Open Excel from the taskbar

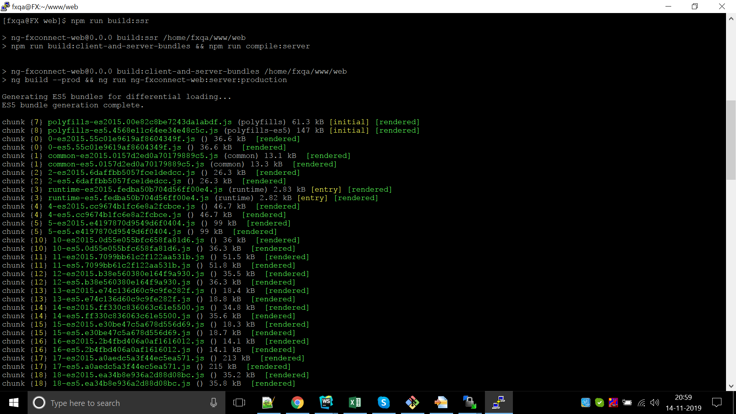pyautogui.click(x=355, y=402)
